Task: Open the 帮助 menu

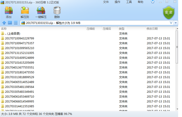Action: tap(140, 2)
